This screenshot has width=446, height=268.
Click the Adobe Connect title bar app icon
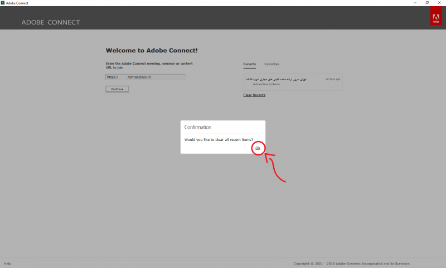tap(3, 3)
